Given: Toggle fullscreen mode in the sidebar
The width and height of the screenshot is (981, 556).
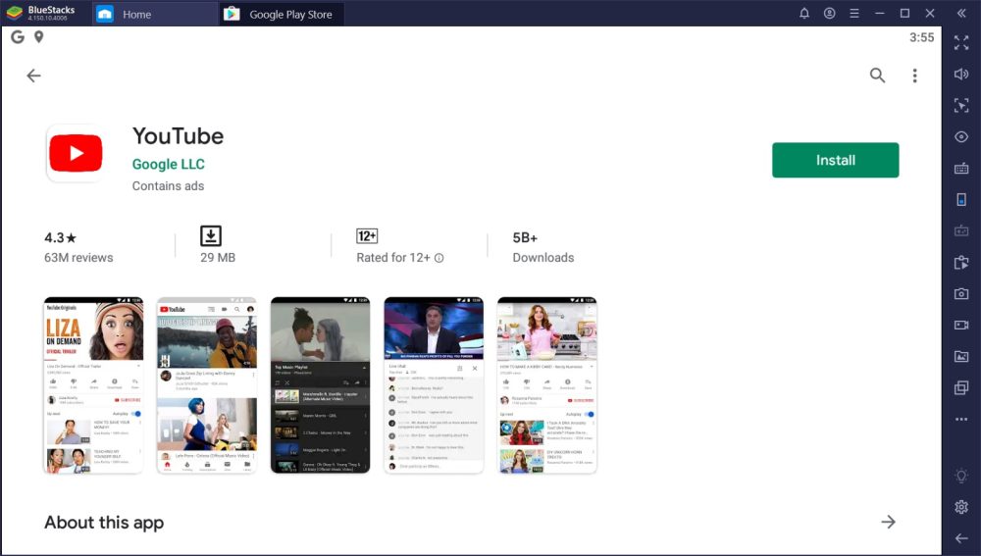Looking at the screenshot, I should [x=961, y=42].
